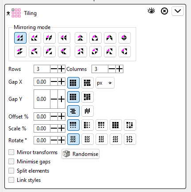This screenshot has width=191, height=192.
Task: Decrease Columns value with minus button
Action: point(112,69)
